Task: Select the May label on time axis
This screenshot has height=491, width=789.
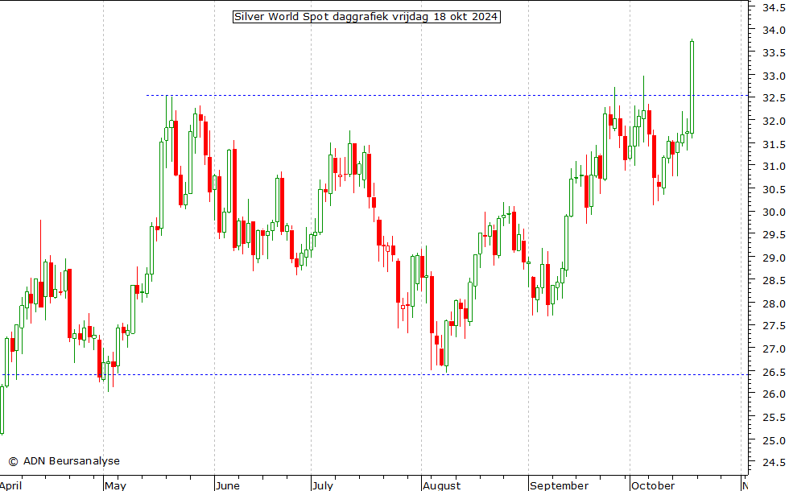Action: (x=115, y=485)
